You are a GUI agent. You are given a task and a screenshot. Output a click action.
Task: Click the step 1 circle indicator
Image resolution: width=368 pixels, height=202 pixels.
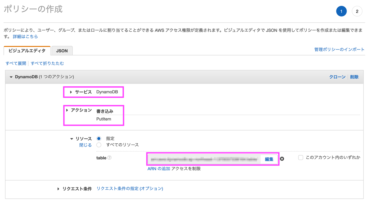pyautogui.click(x=341, y=11)
